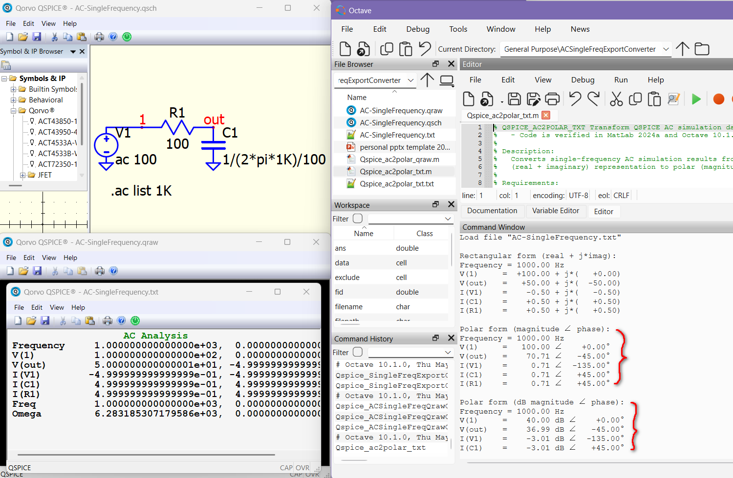Click File Browser parent directory up arrow
This screenshot has width=733, height=478.
pyautogui.click(x=427, y=80)
